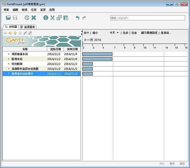The width and height of the screenshot is (190, 168).
Task: Open the 任務 menu
Action: 34,10
